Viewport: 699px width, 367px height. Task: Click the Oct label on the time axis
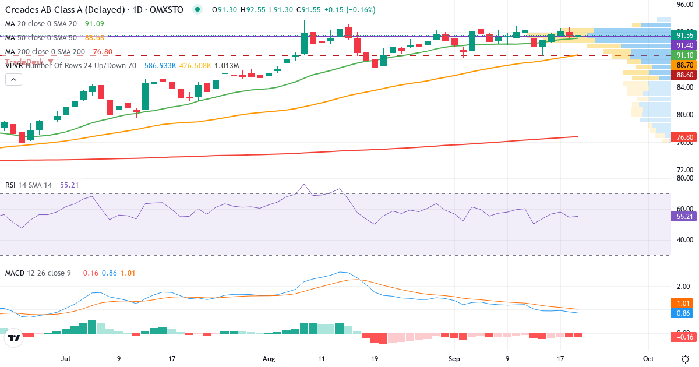click(x=648, y=358)
